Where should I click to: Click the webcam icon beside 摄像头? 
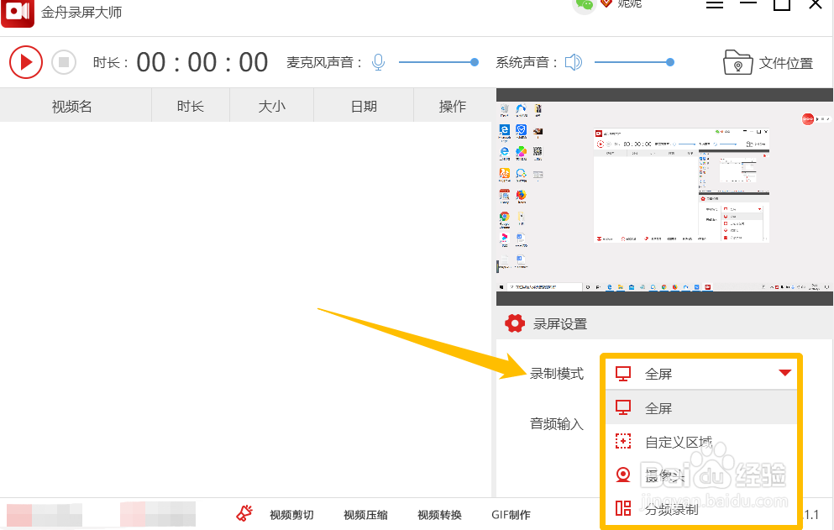pos(623,475)
